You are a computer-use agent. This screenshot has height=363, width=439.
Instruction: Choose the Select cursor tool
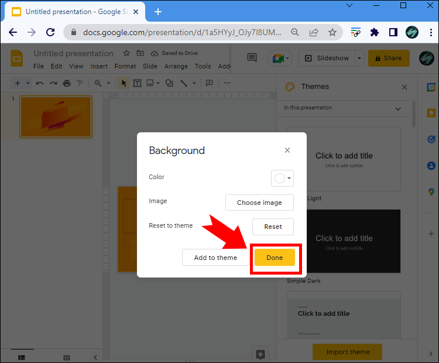click(x=124, y=83)
